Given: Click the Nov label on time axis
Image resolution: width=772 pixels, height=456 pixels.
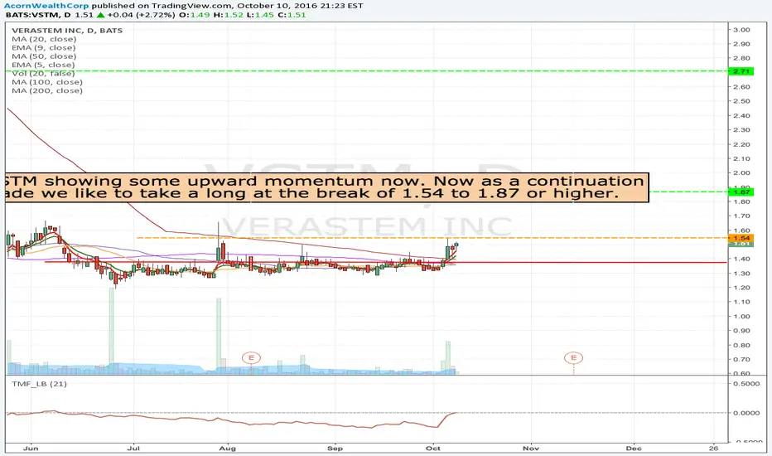Looking at the screenshot, I should point(531,448).
